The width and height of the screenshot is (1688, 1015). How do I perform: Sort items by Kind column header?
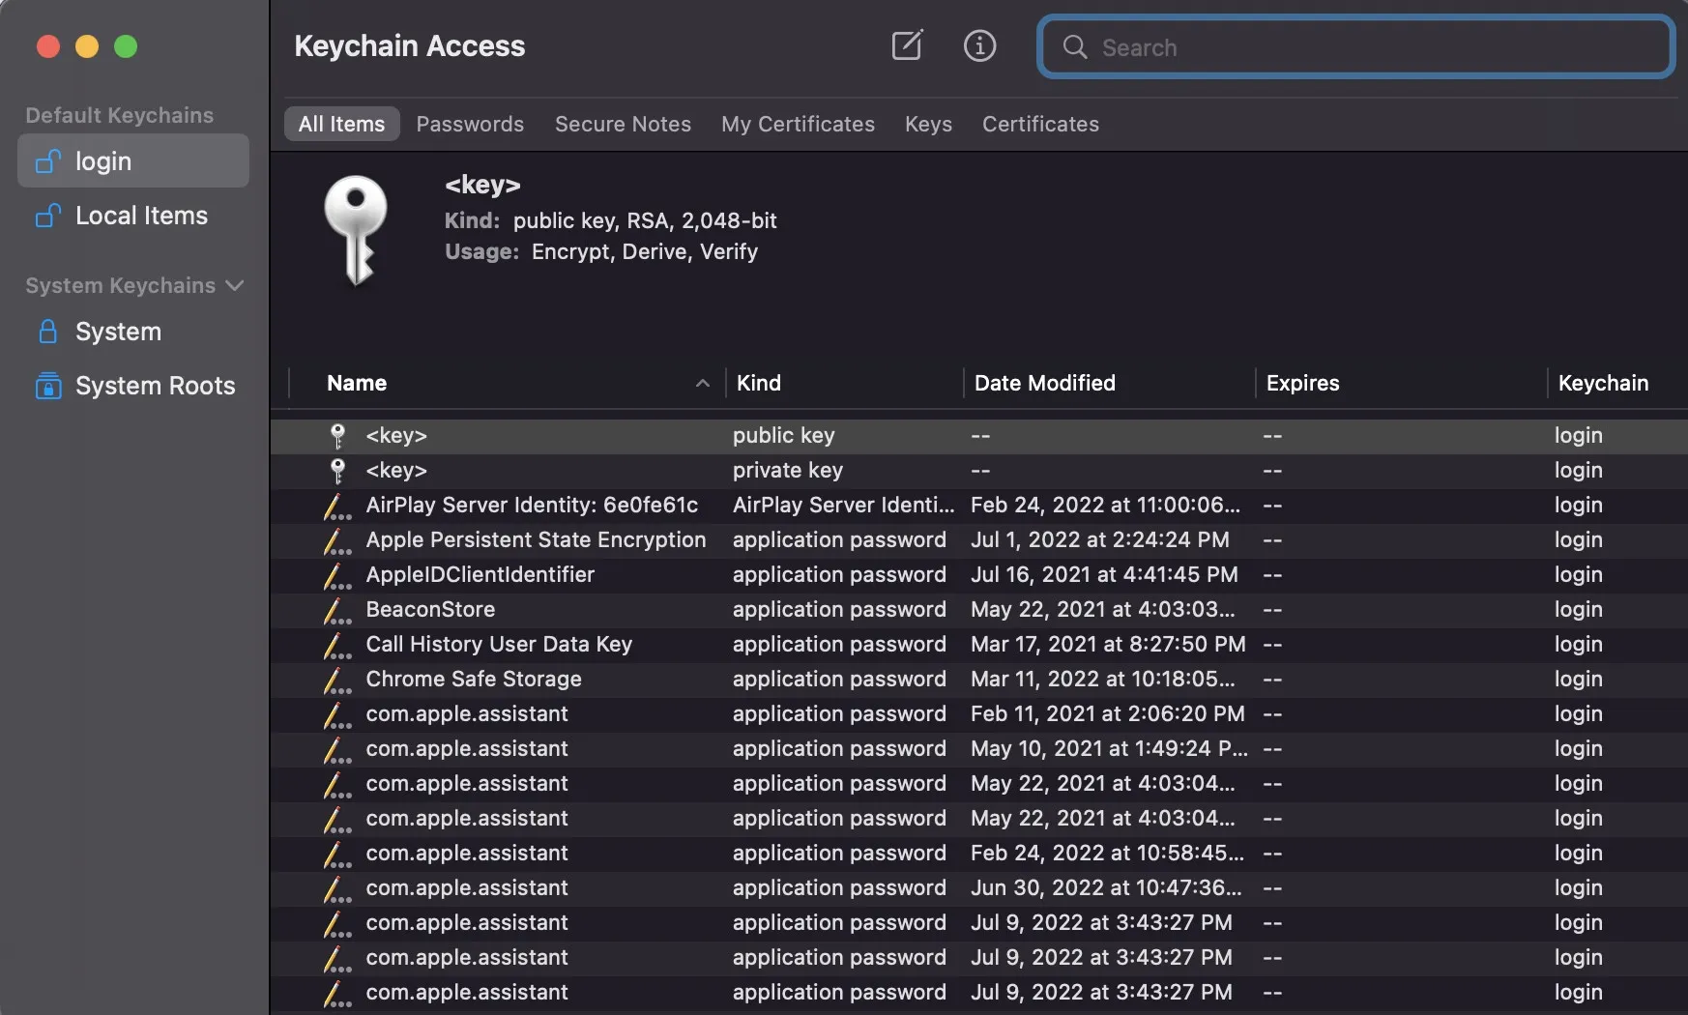click(758, 383)
